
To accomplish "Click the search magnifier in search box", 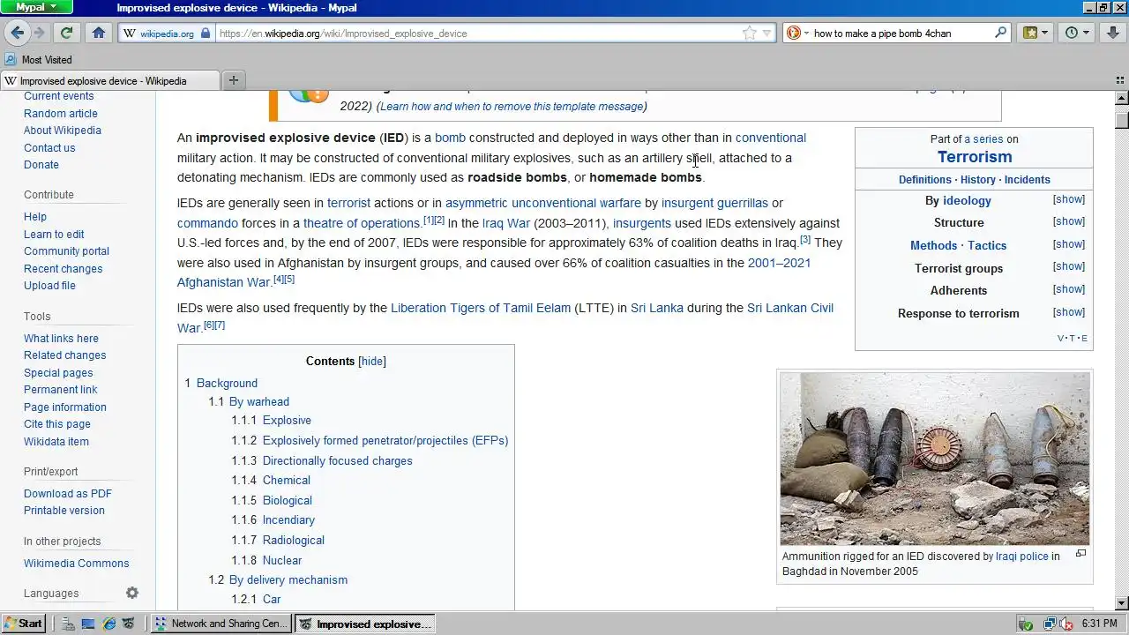I will [1000, 33].
